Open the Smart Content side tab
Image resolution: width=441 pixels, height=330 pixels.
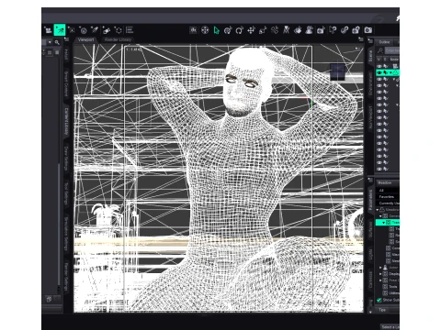click(x=66, y=83)
